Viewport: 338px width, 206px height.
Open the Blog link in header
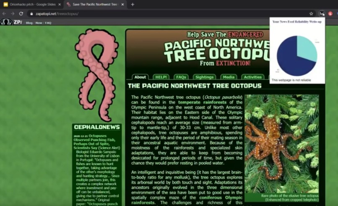point(29,23)
